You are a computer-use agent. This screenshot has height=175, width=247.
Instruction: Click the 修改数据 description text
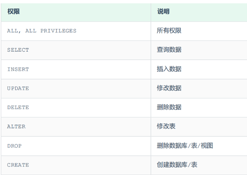click(169, 88)
